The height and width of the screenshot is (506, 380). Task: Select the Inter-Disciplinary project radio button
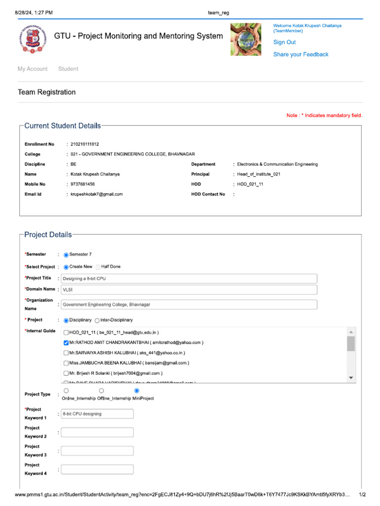pyautogui.click(x=97, y=320)
